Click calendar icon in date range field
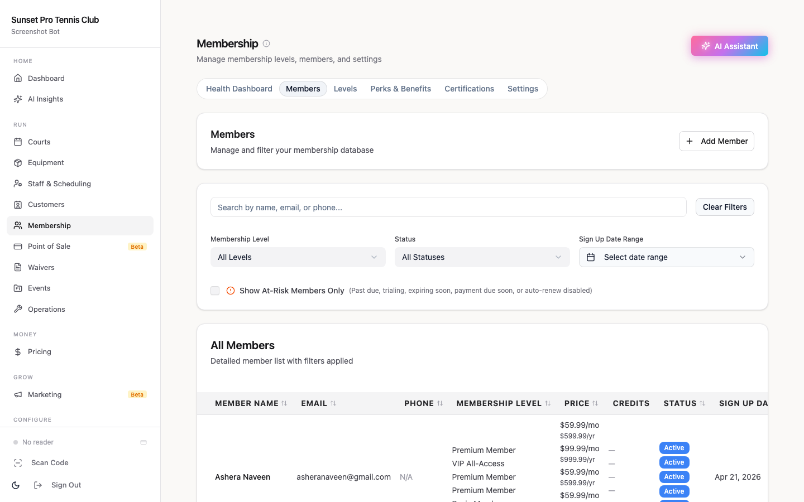 [x=591, y=257]
